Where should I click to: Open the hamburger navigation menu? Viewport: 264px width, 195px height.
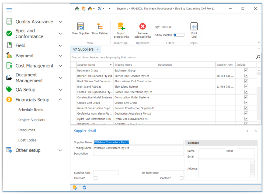pyautogui.click(x=9, y=10)
